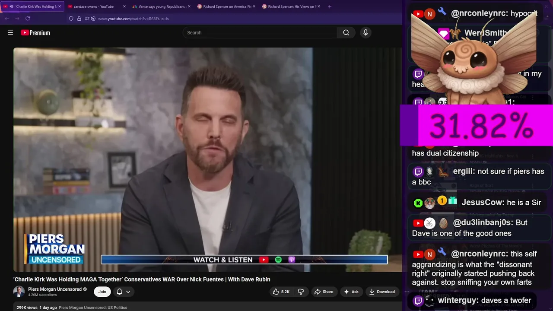Open Piers Morgan Uncensored channel name link
The image size is (553, 311).
pos(55,289)
